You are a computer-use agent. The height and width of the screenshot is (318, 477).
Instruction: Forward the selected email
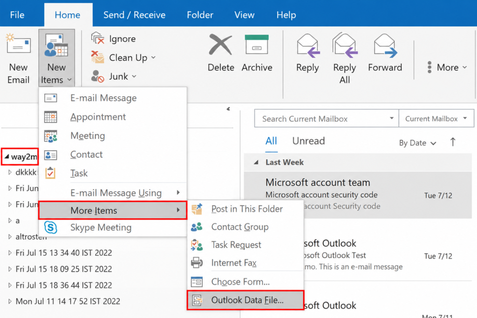385,53
